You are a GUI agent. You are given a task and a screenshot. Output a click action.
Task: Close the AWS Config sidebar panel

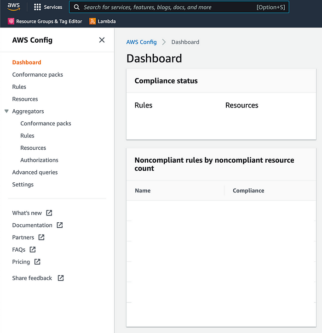pos(102,40)
